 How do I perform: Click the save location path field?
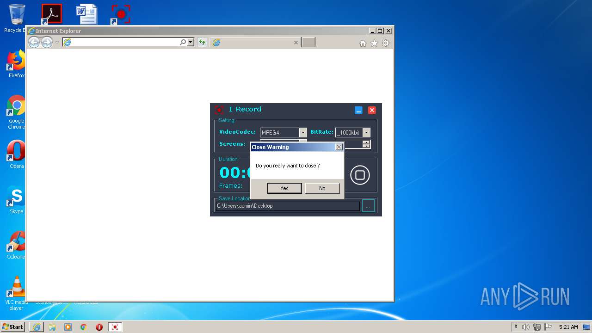pos(288,206)
